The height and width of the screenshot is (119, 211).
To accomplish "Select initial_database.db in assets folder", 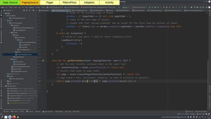I will 17,79.
